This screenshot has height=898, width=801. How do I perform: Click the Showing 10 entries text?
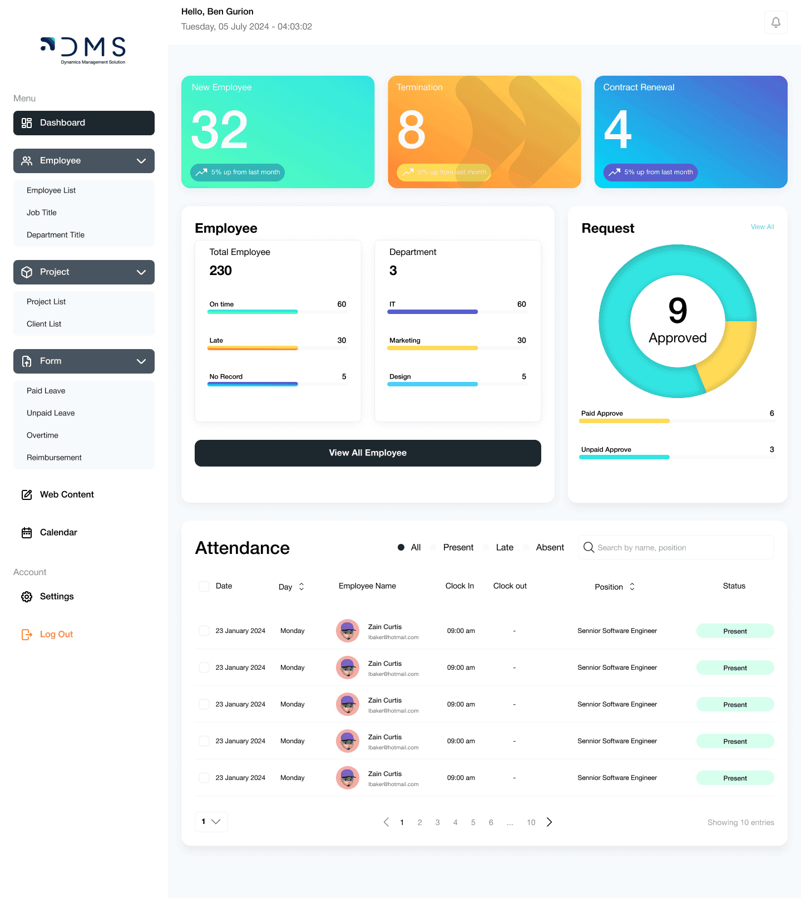pos(740,823)
